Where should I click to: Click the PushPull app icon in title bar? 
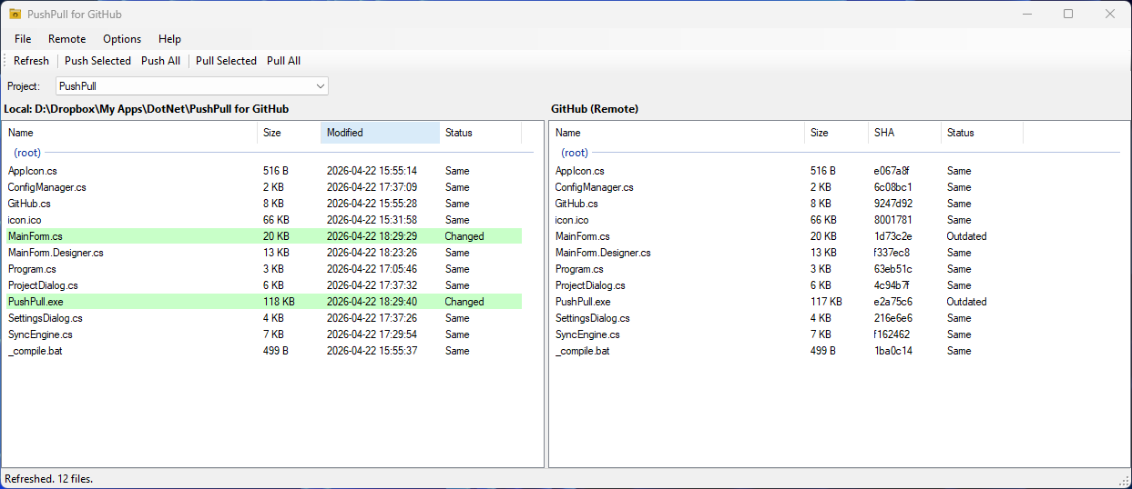coord(15,14)
